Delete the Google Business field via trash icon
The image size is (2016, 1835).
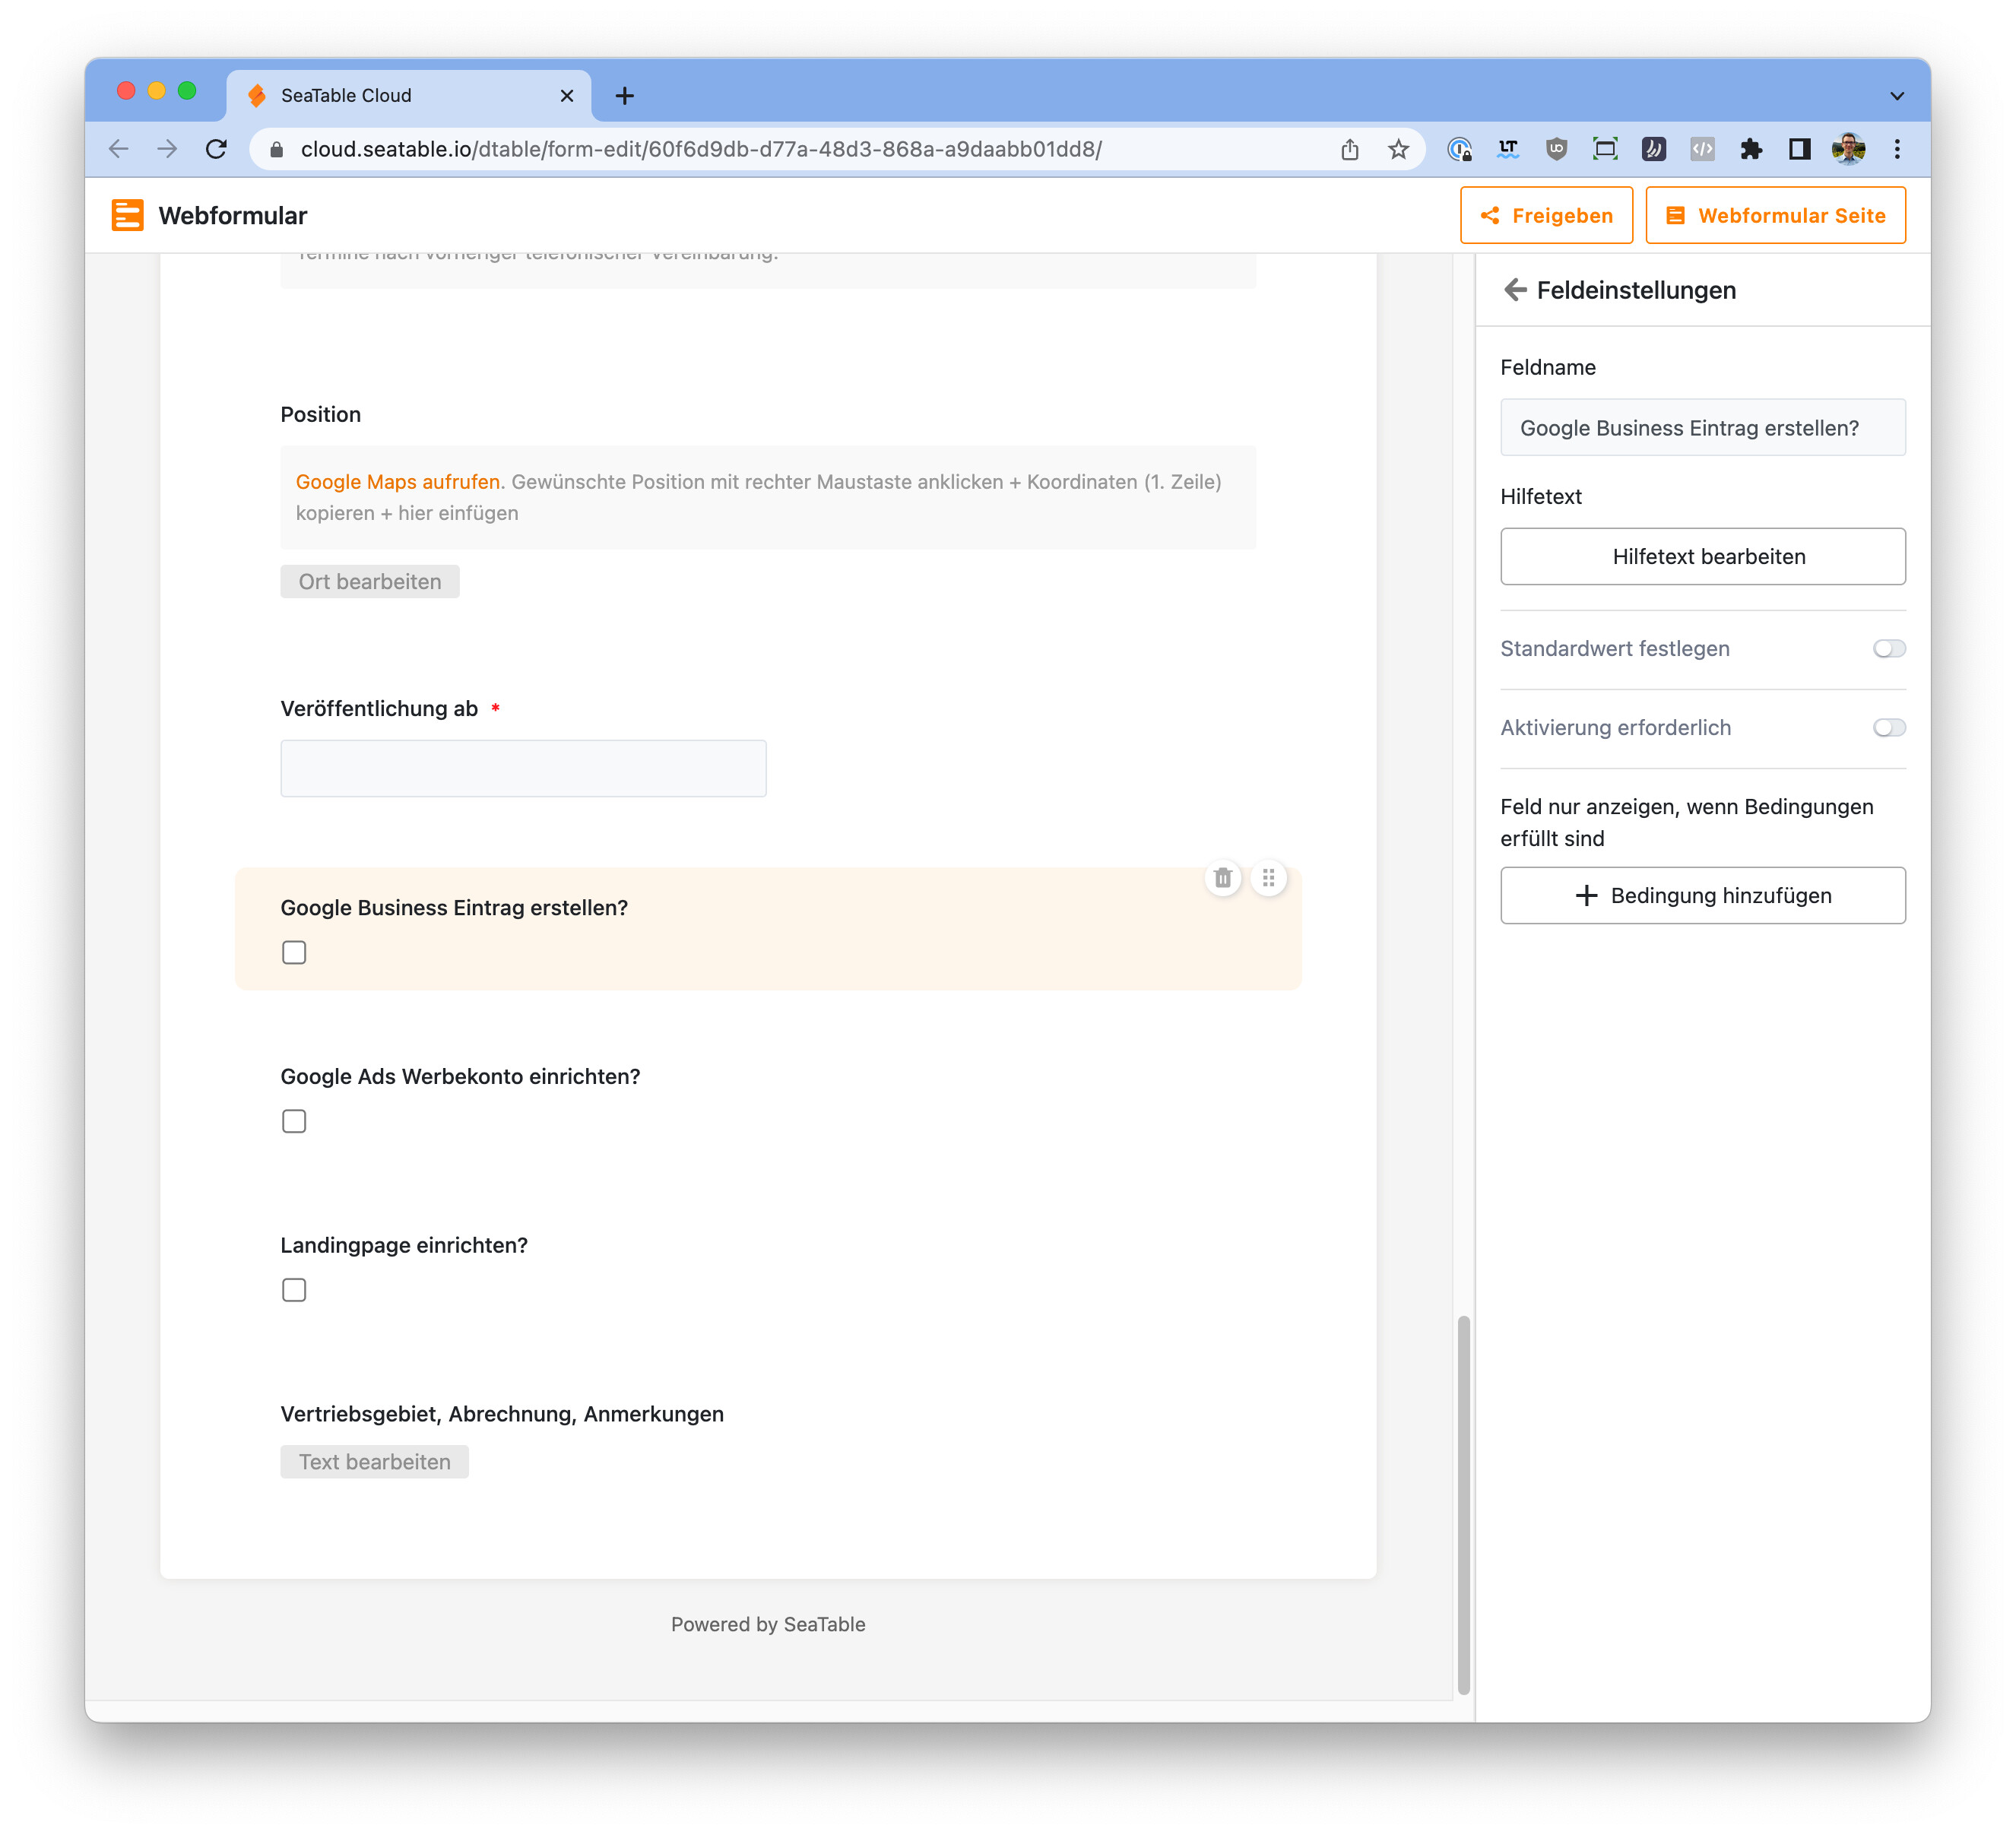(1222, 878)
